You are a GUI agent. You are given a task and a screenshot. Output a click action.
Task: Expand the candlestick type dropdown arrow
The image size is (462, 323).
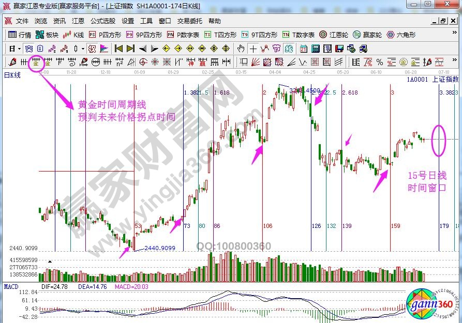click(83, 49)
